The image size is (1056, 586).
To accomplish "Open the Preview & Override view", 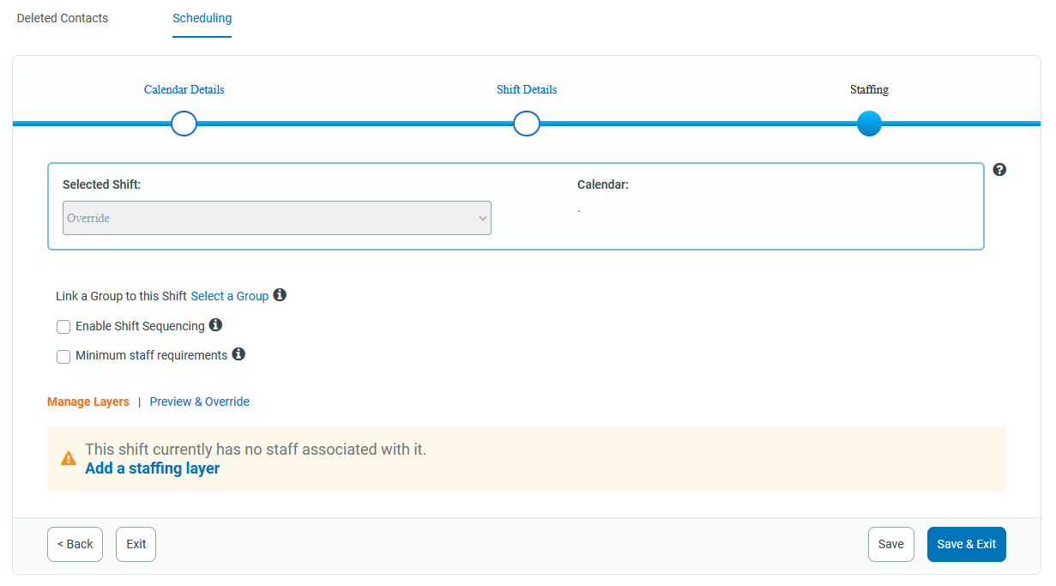I will pyautogui.click(x=199, y=402).
